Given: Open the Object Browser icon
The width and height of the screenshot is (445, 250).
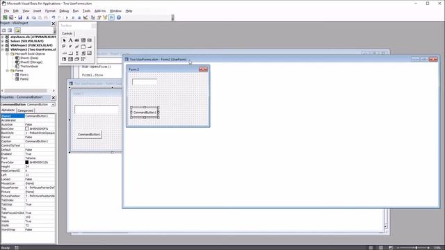Looking at the screenshot, I should (105, 17).
